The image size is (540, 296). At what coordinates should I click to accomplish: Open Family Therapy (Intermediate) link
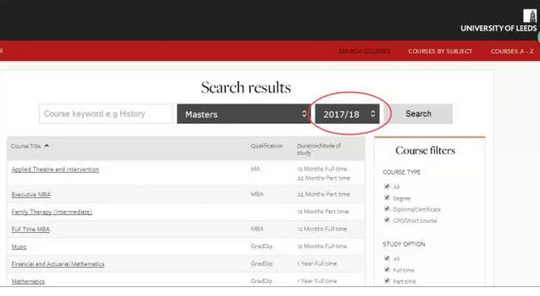point(52,212)
